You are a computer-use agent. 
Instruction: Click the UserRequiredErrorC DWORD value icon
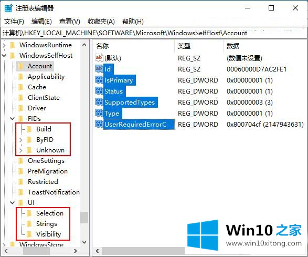[99, 124]
